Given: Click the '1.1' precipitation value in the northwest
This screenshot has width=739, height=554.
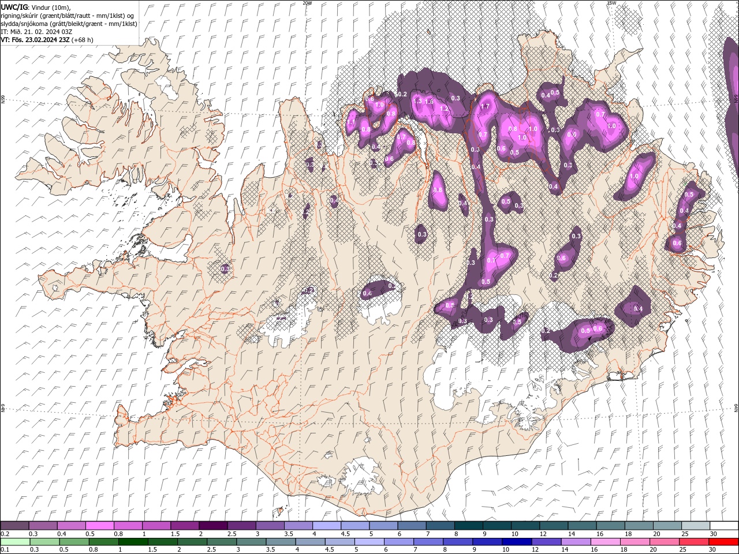Looking at the screenshot, I should 350,123.
